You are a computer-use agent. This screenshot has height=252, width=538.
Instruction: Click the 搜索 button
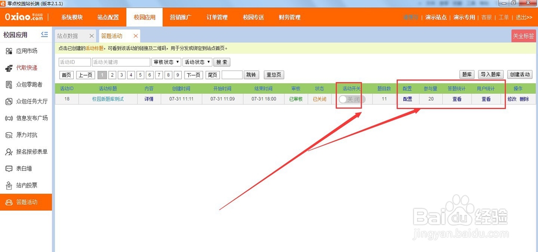(x=222, y=62)
